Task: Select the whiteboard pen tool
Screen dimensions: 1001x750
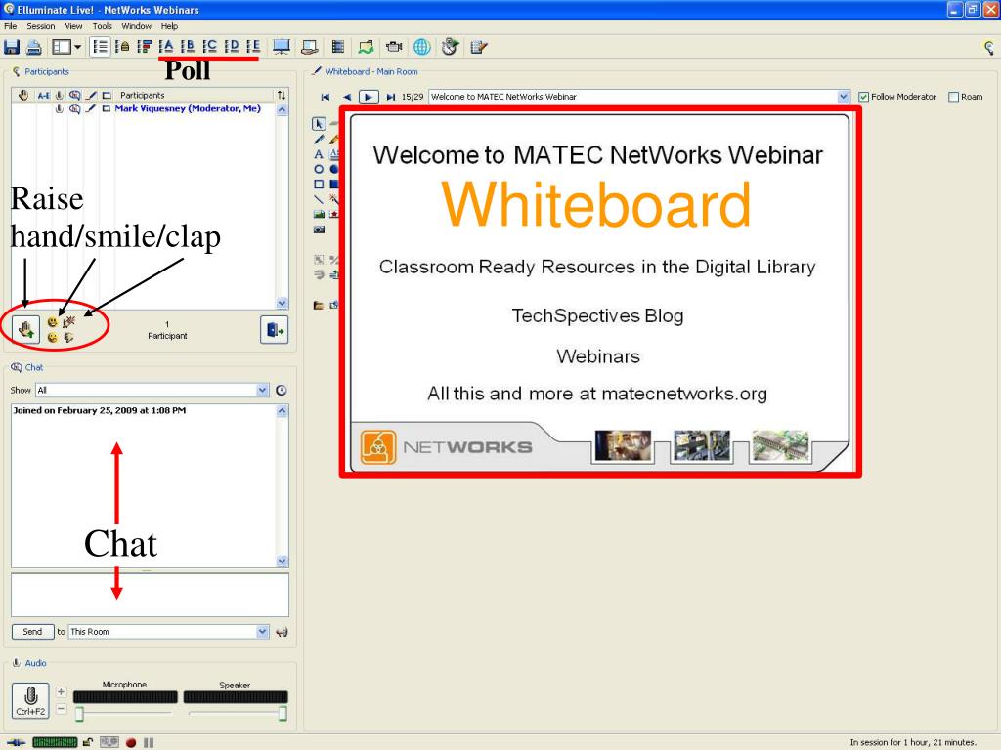Action: (320, 139)
